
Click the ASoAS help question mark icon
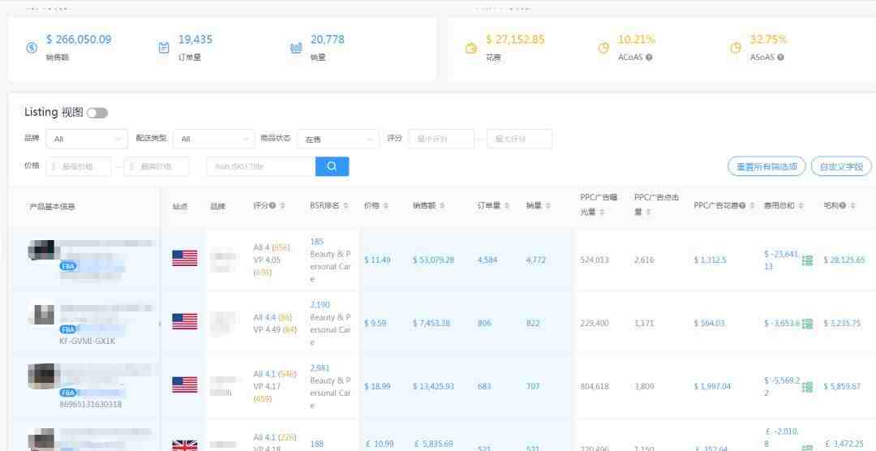point(780,58)
